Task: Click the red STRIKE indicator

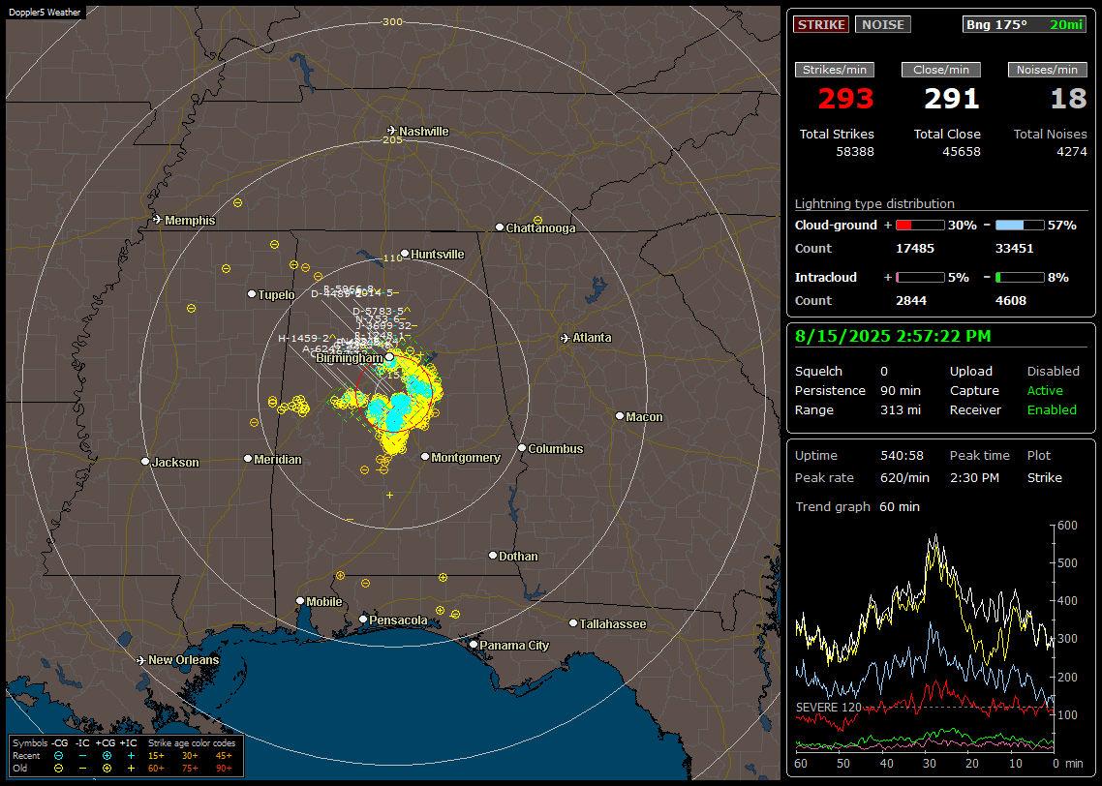Action: (x=821, y=24)
